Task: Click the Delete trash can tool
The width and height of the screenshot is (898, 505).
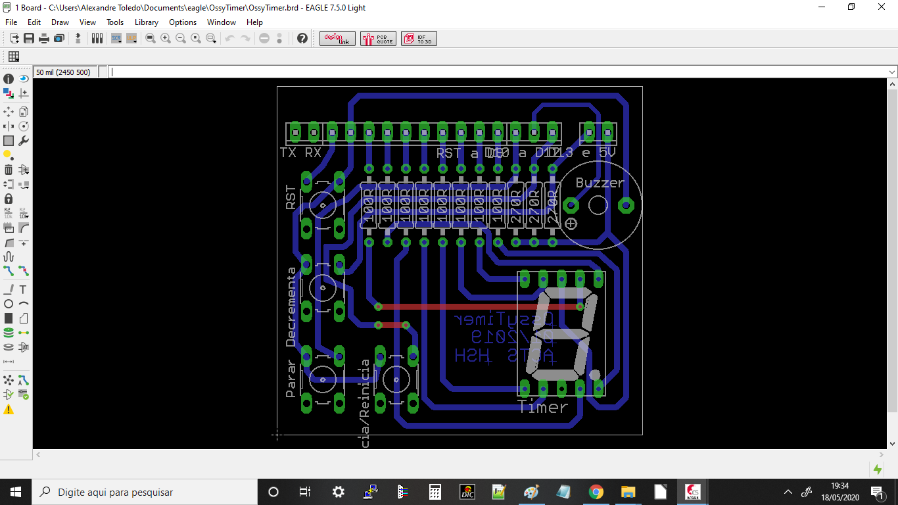Action: [x=9, y=170]
